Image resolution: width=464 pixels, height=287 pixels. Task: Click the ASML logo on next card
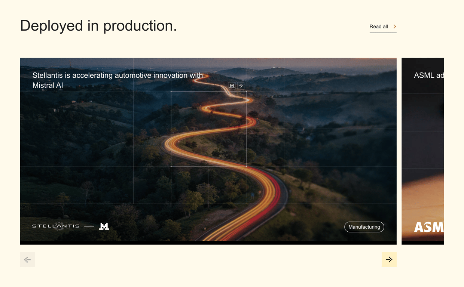429,227
